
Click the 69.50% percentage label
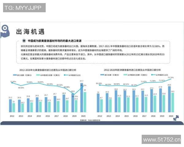21,88
